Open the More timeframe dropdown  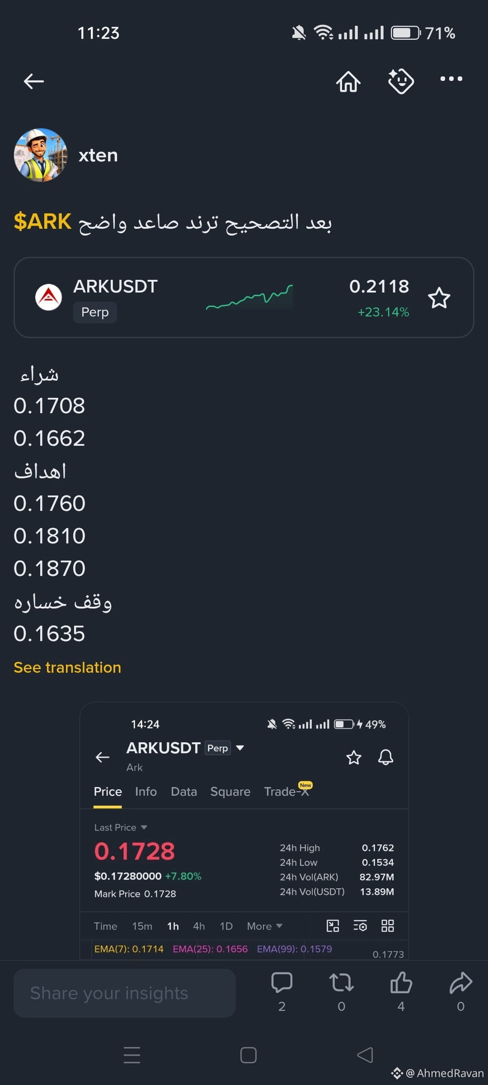(x=265, y=926)
